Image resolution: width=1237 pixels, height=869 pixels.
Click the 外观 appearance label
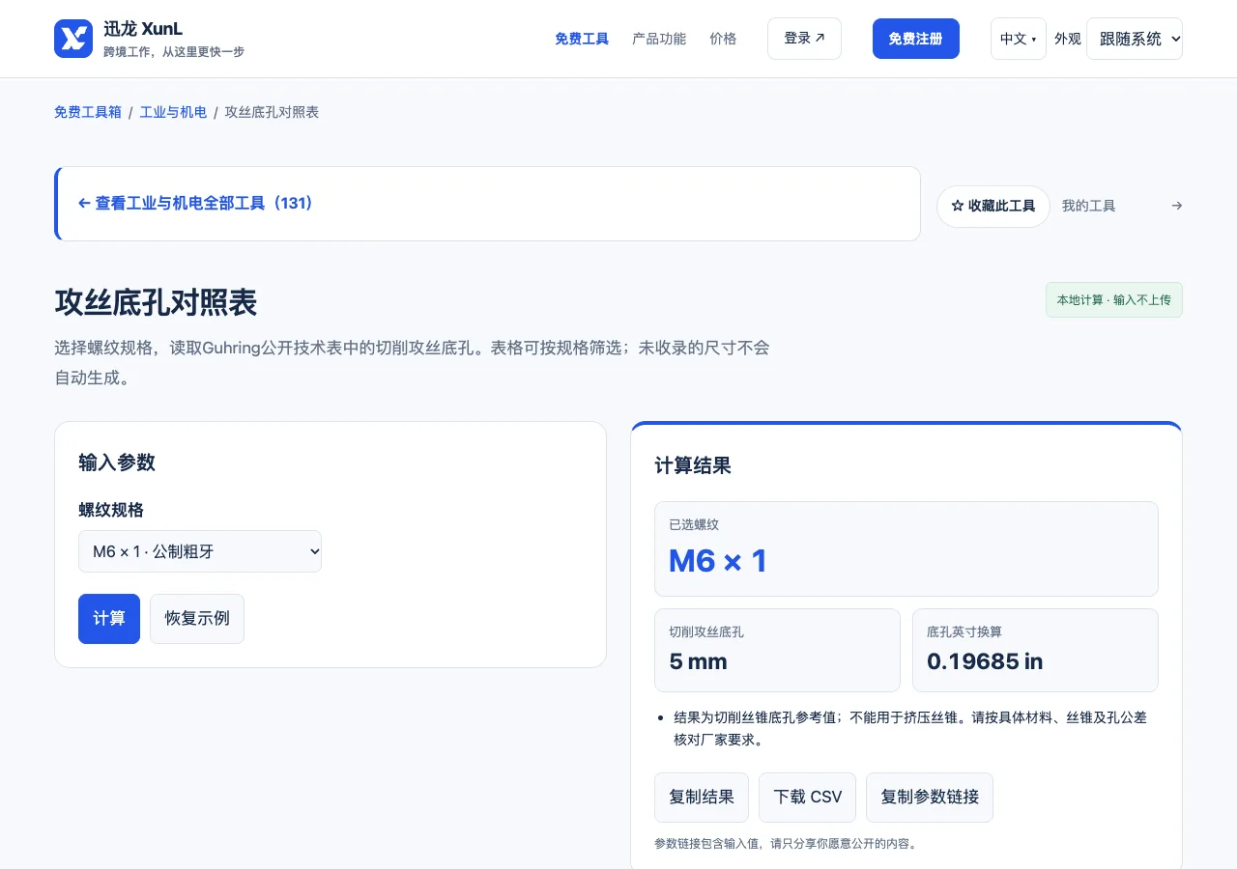1068,39
